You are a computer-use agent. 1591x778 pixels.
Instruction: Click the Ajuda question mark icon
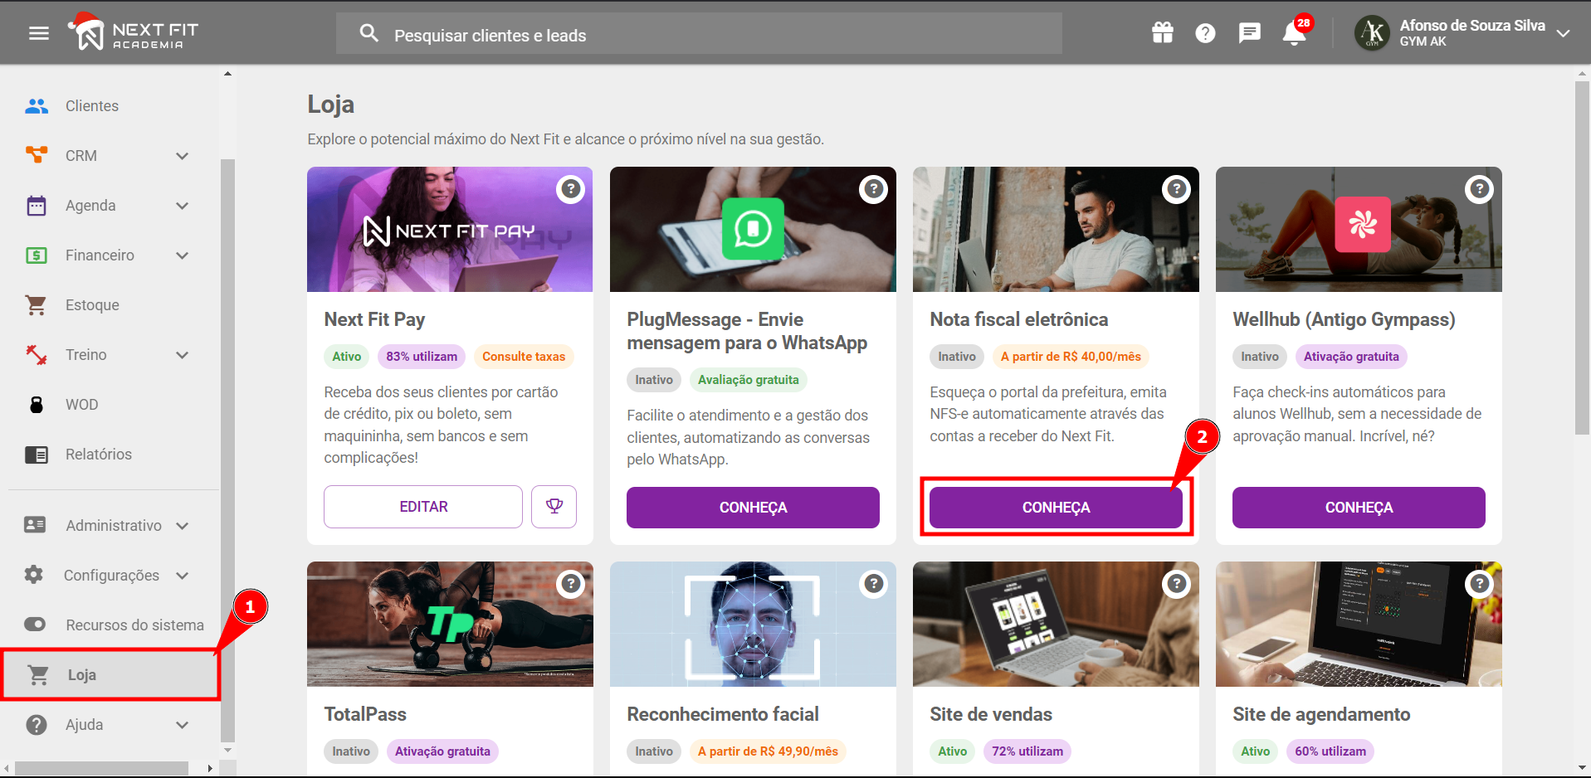tap(37, 725)
